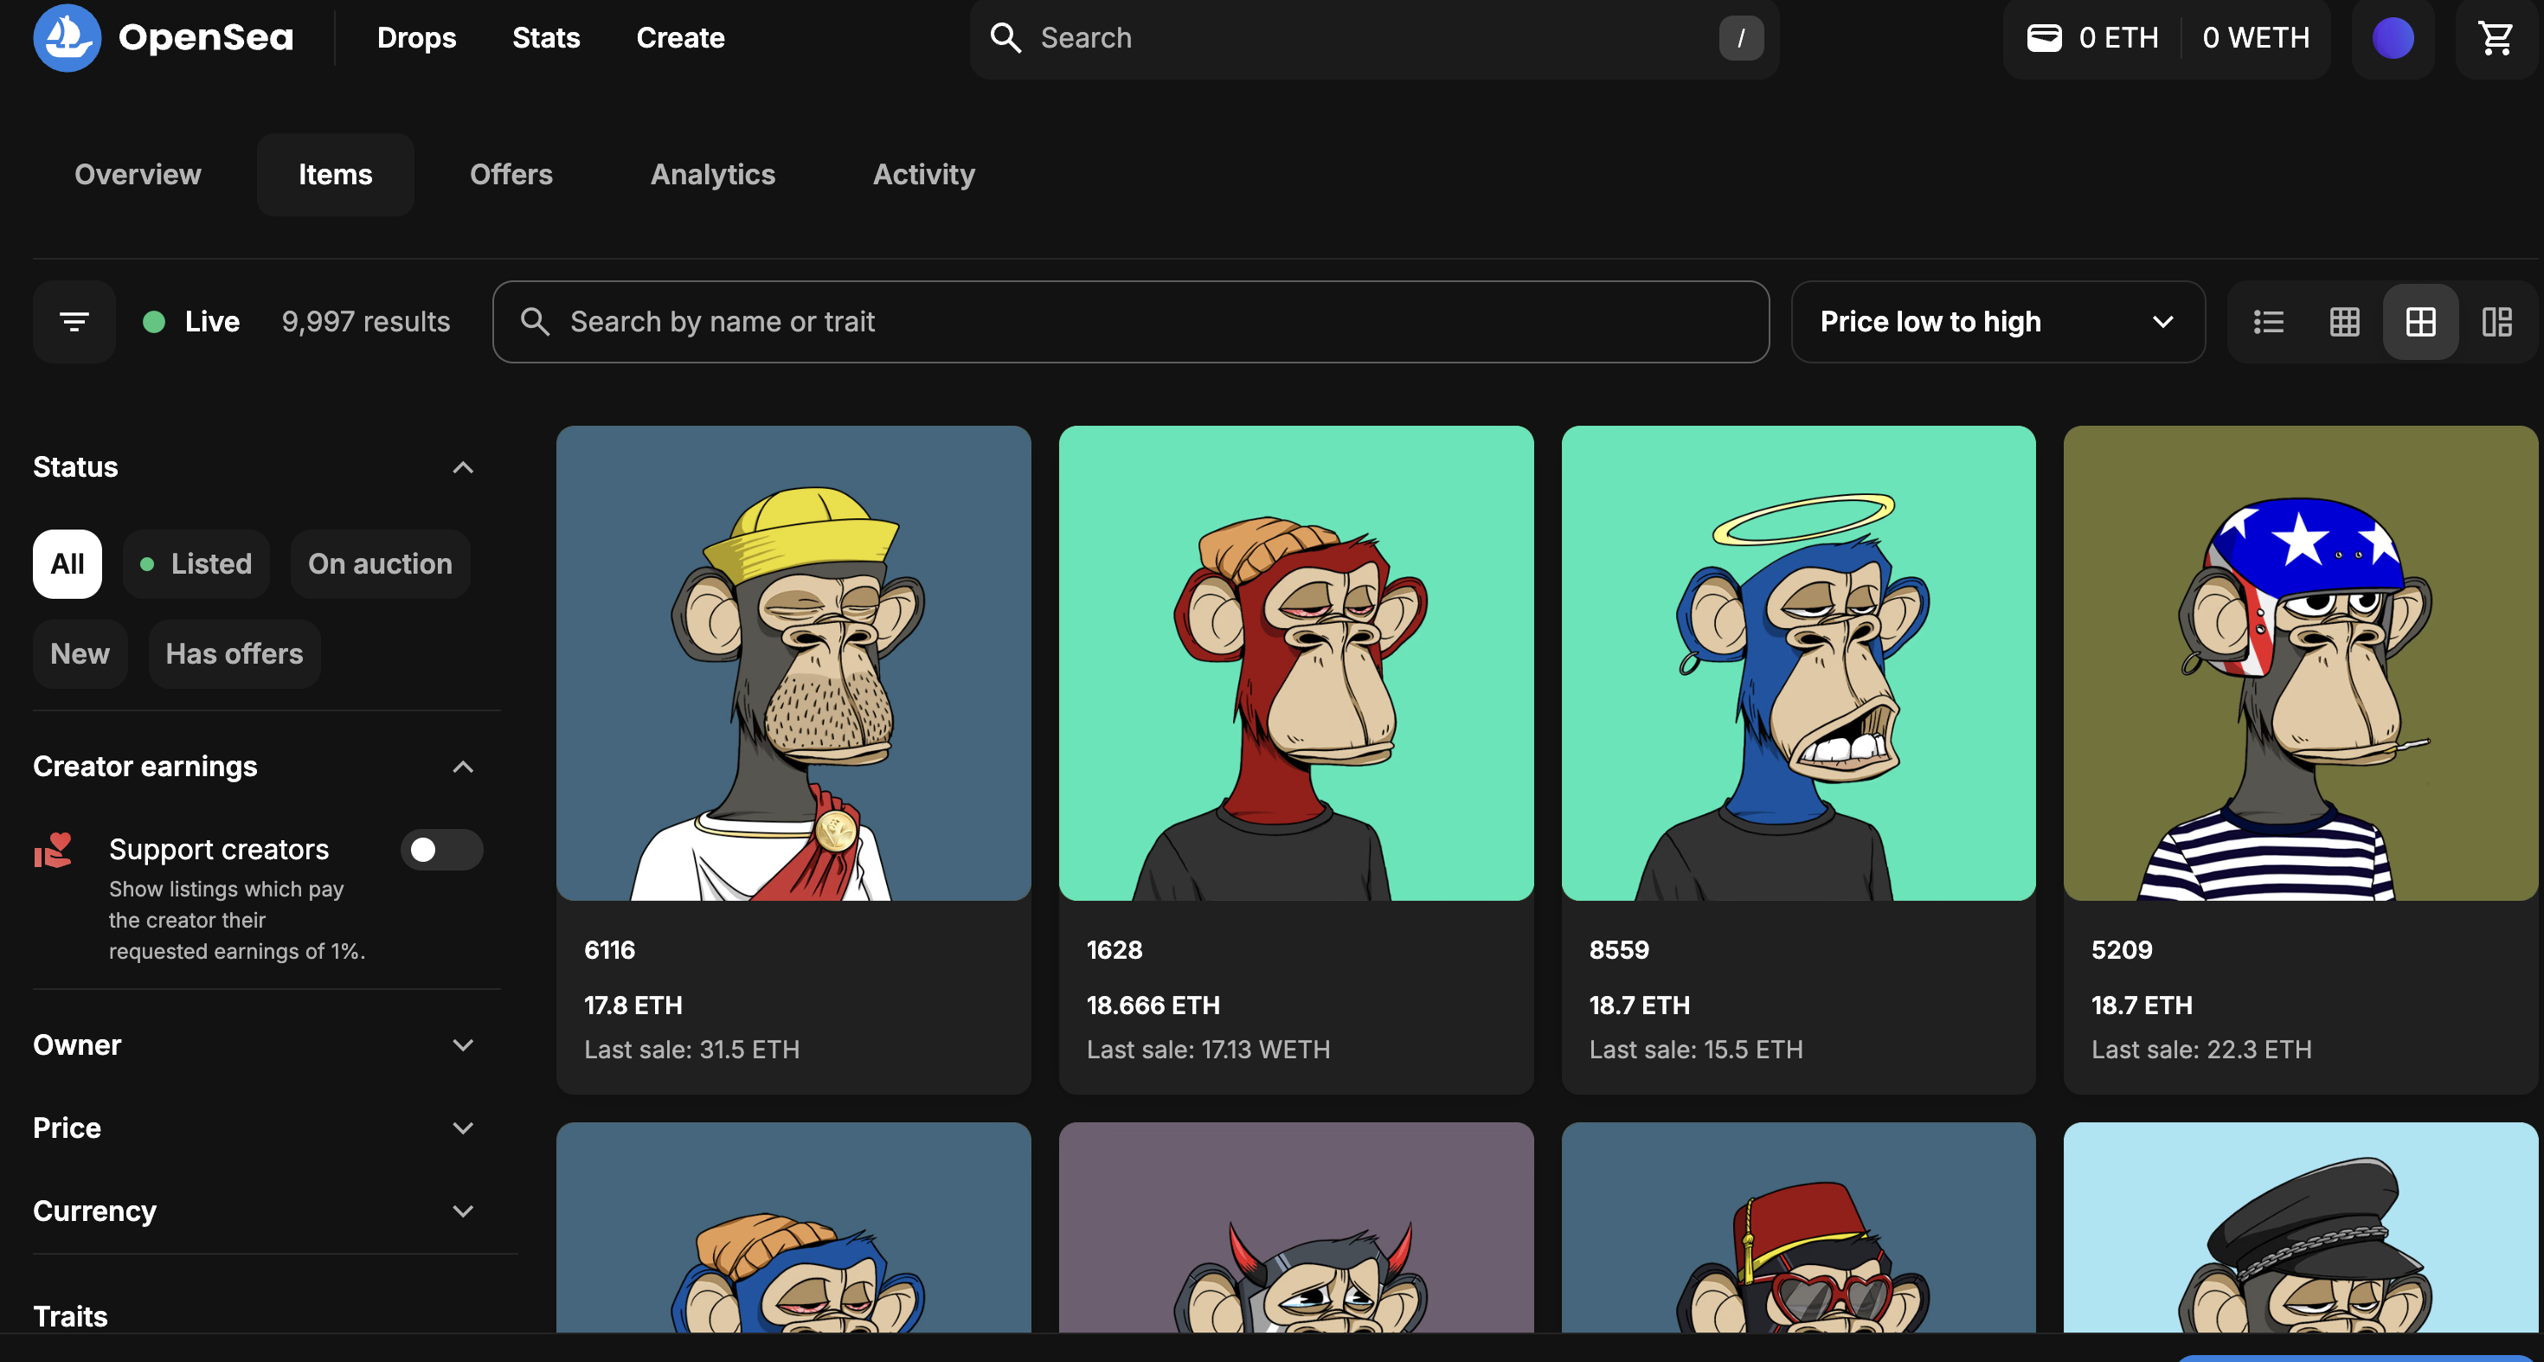The image size is (2544, 1362).
Task: Open ape 6116 image with yellow sailor hat
Action: point(793,663)
